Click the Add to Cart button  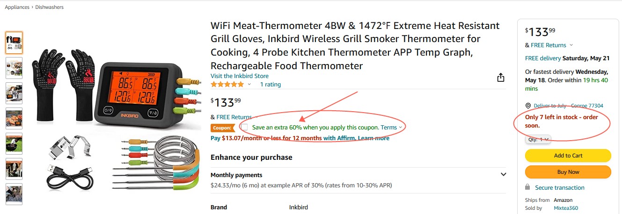click(x=568, y=156)
